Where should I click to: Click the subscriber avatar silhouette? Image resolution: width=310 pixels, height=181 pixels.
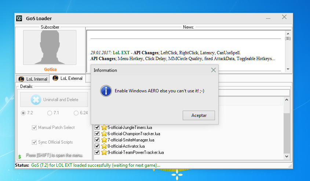(50, 47)
